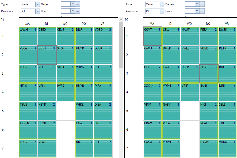Screen dimensions: 237x158
Task: Select the COVT cell in P2 Monday hour 1
Action: 152,36
